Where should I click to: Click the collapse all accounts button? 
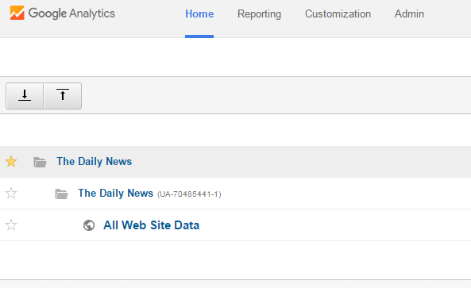(63, 96)
